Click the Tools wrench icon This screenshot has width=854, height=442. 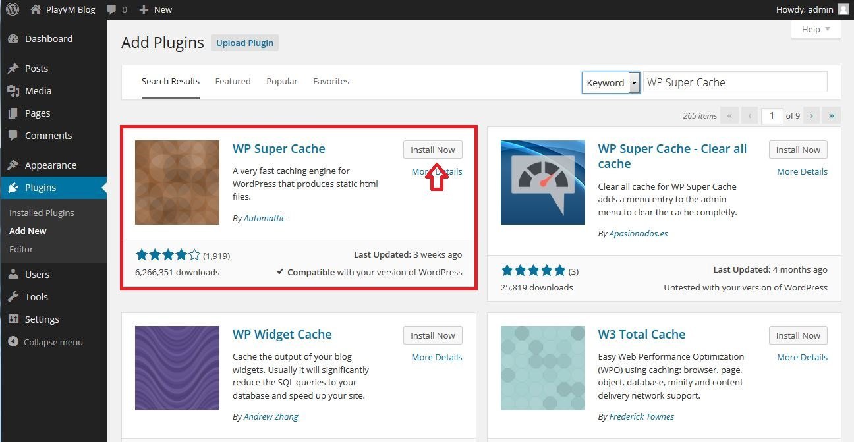pyautogui.click(x=14, y=296)
